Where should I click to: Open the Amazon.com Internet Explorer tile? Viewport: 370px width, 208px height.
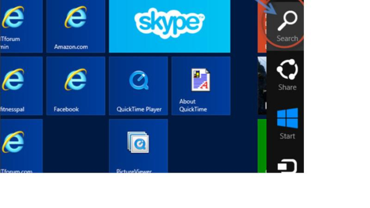[76, 26]
